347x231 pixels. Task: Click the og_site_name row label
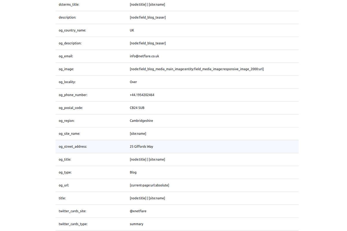[69, 134]
